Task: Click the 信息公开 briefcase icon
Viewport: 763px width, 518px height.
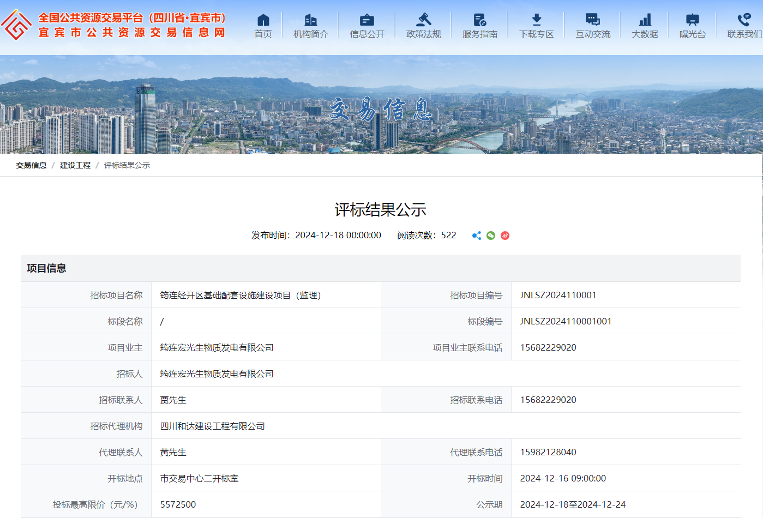Action: (x=367, y=20)
